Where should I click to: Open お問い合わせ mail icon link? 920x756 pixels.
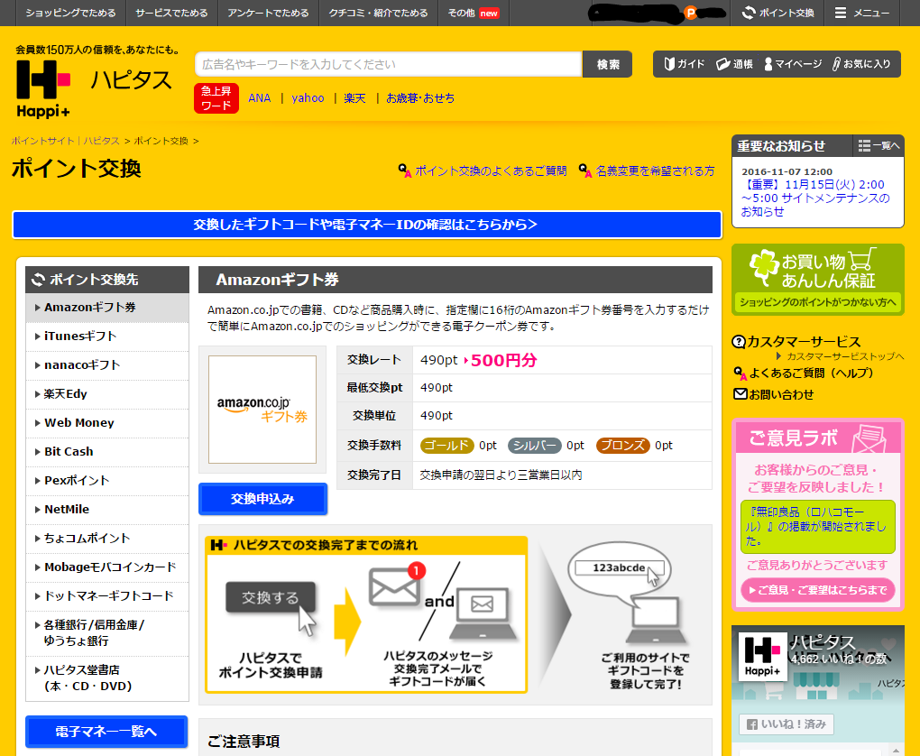pyautogui.click(x=774, y=394)
